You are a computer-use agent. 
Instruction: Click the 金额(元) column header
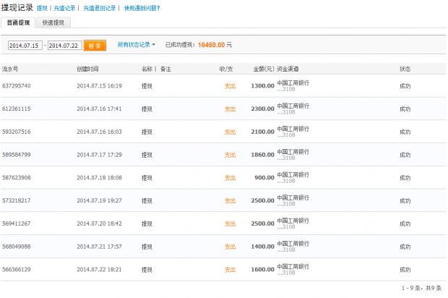263,69
